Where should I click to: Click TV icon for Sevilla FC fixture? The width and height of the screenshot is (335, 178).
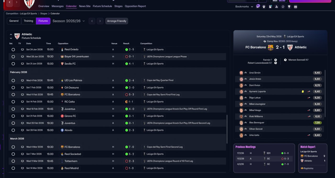click(23, 64)
